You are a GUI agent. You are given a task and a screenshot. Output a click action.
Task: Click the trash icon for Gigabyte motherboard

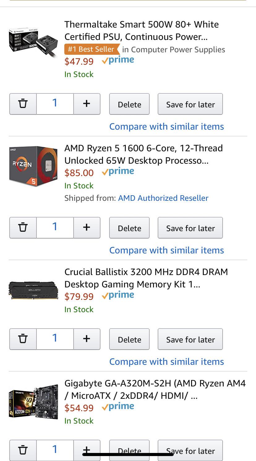[23, 450]
